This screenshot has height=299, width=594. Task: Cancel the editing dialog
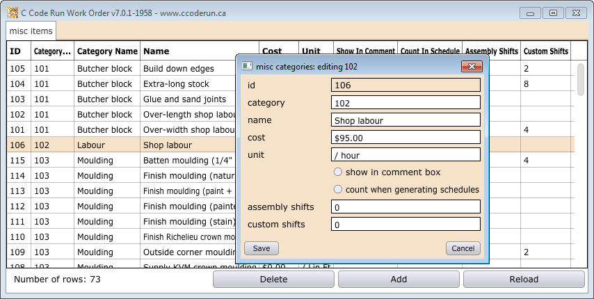tap(463, 248)
